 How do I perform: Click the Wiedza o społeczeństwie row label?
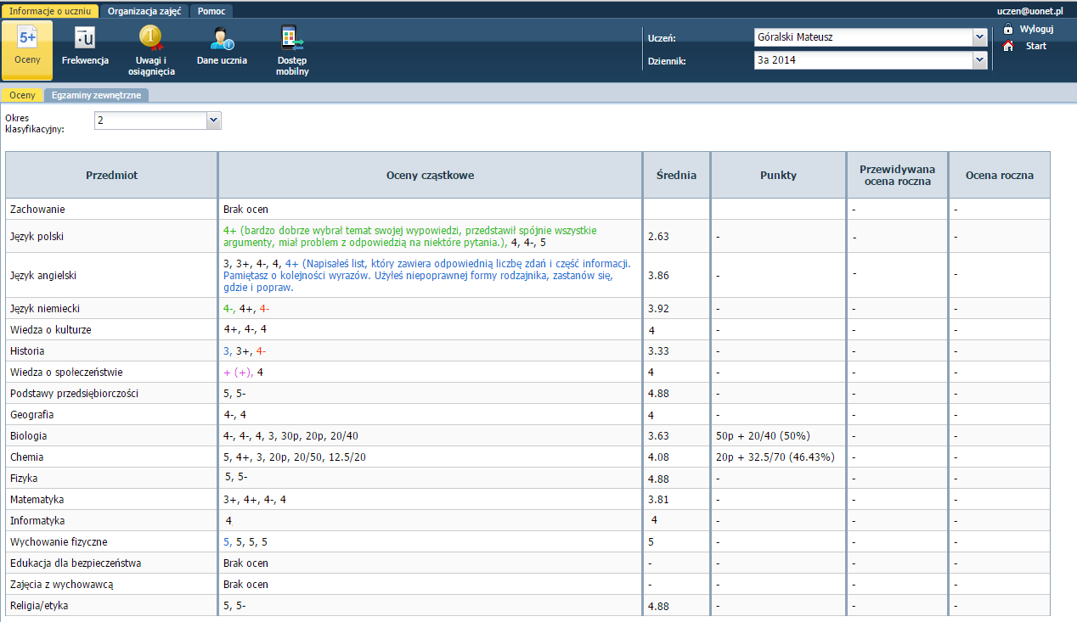[x=66, y=373]
